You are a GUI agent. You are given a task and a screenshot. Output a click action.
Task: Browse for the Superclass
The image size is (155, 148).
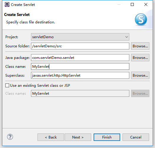(x=140, y=75)
